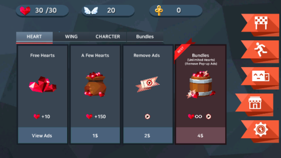Tap the white wings counter icon
This screenshot has width=281, height=158.
click(91, 11)
